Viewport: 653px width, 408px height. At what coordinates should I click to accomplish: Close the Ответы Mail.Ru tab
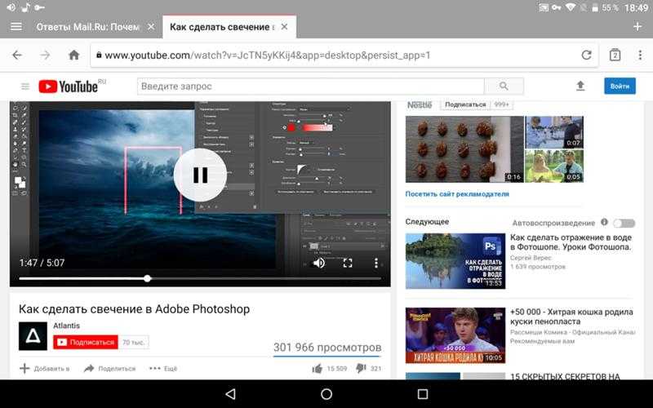(151, 27)
